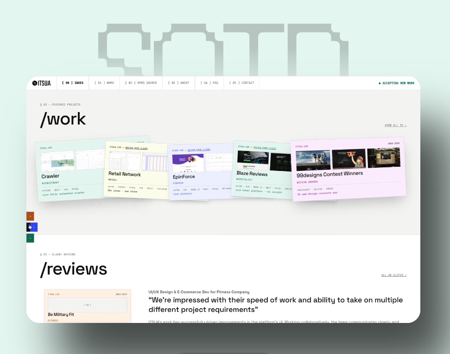Open the 99designs Contest Winners title
450x354 pixels.
(x=330, y=174)
